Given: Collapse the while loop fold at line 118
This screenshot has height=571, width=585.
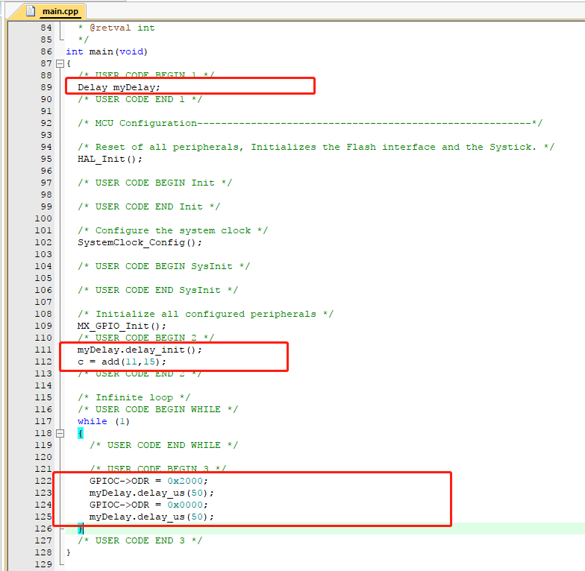Looking at the screenshot, I should pos(60,434).
